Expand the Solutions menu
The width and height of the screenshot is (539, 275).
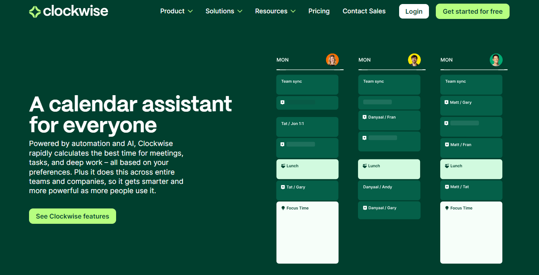tap(224, 11)
